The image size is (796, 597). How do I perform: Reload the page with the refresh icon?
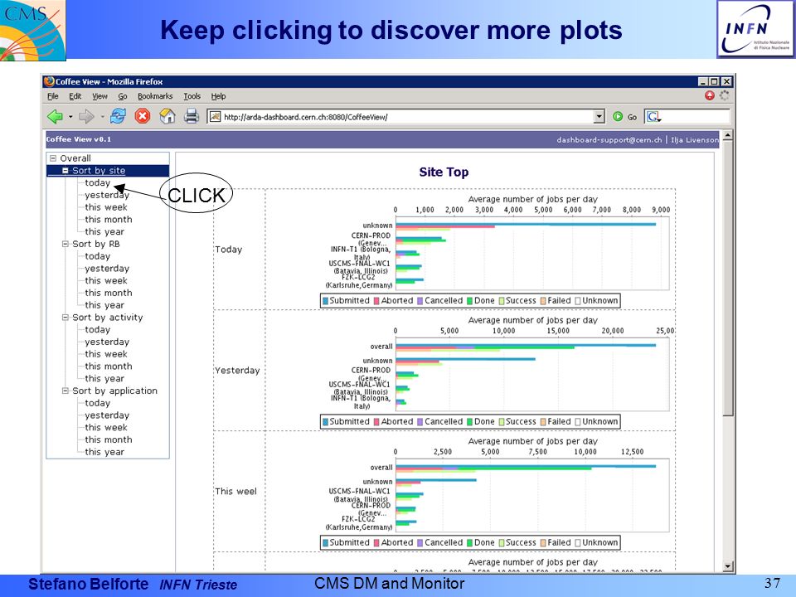point(118,116)
